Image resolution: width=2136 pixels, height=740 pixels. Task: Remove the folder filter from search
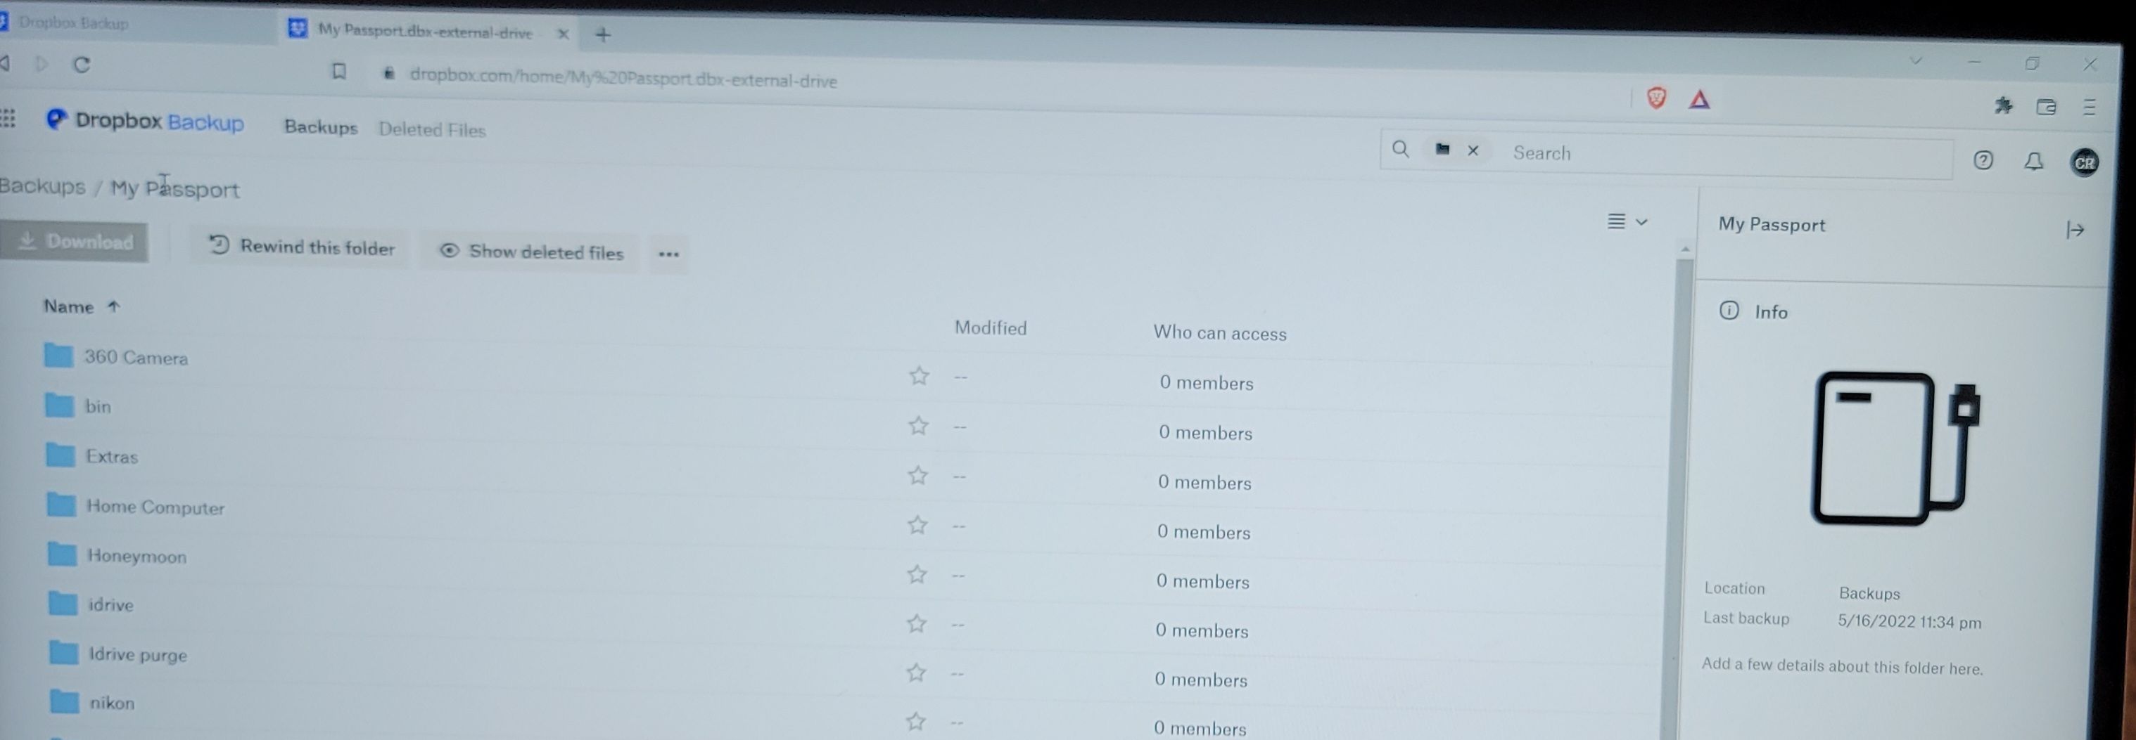coord(1473,150)
